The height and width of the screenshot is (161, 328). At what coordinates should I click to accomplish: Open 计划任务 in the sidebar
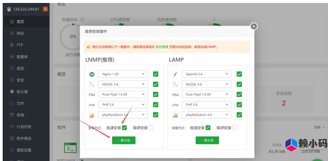tap(26, 127)
